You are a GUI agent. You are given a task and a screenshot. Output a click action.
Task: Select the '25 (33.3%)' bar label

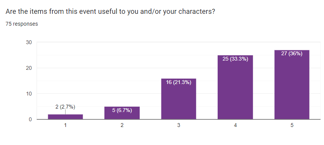(x=235, y=59)
